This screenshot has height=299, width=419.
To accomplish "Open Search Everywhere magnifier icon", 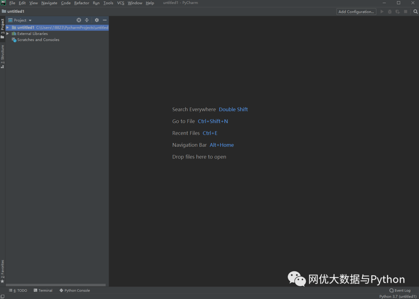I will 416,12.
